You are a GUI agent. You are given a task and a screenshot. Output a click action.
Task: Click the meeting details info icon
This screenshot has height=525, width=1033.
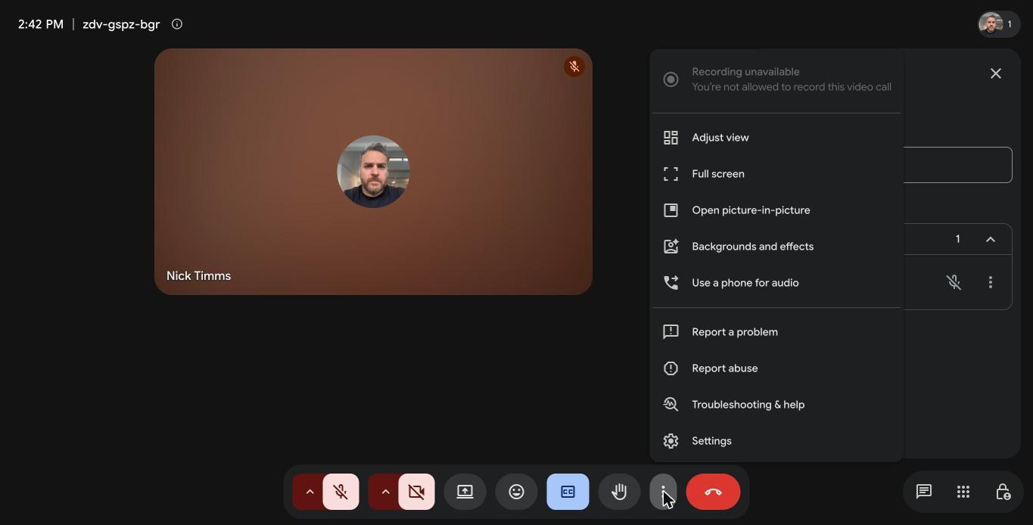click(x=177, y=24)
